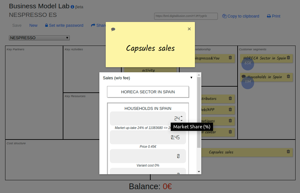Decrement the market share value stepper

click(182, 120)
